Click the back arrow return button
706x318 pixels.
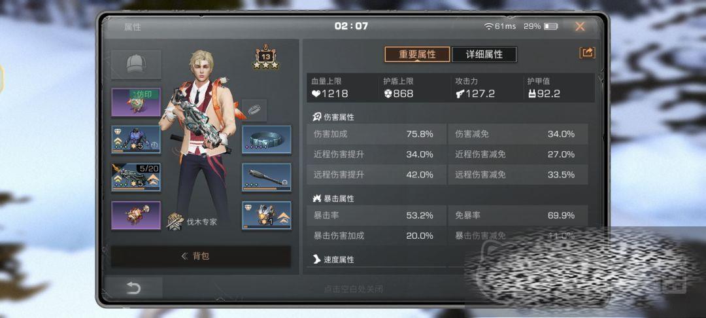click(133, 288)
